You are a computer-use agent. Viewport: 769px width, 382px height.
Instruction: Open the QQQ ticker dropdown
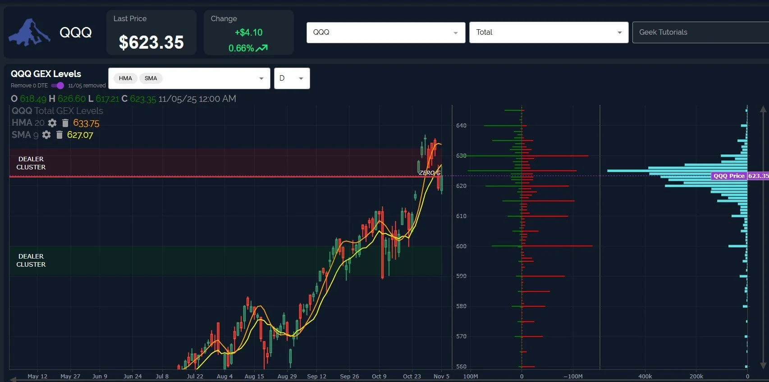pyautogui.click(x=386, y=32)
